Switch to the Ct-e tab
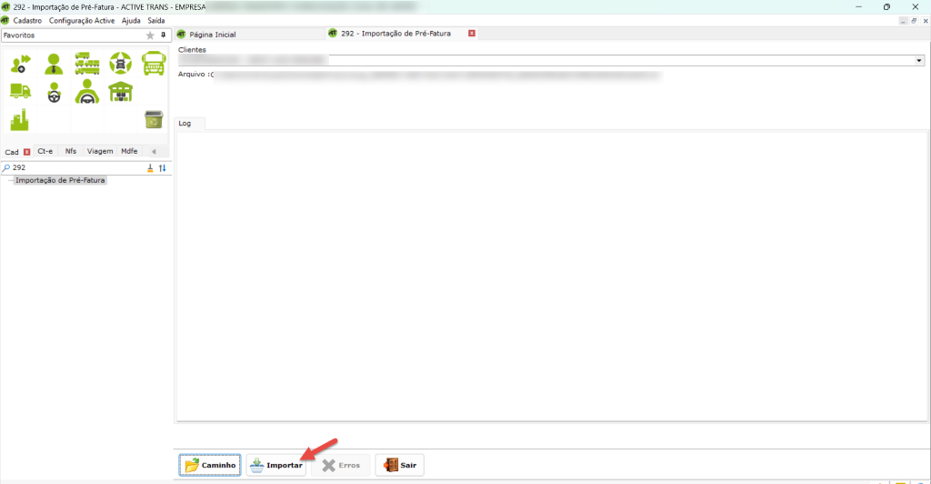931x484 pixels. coord(45,151)
